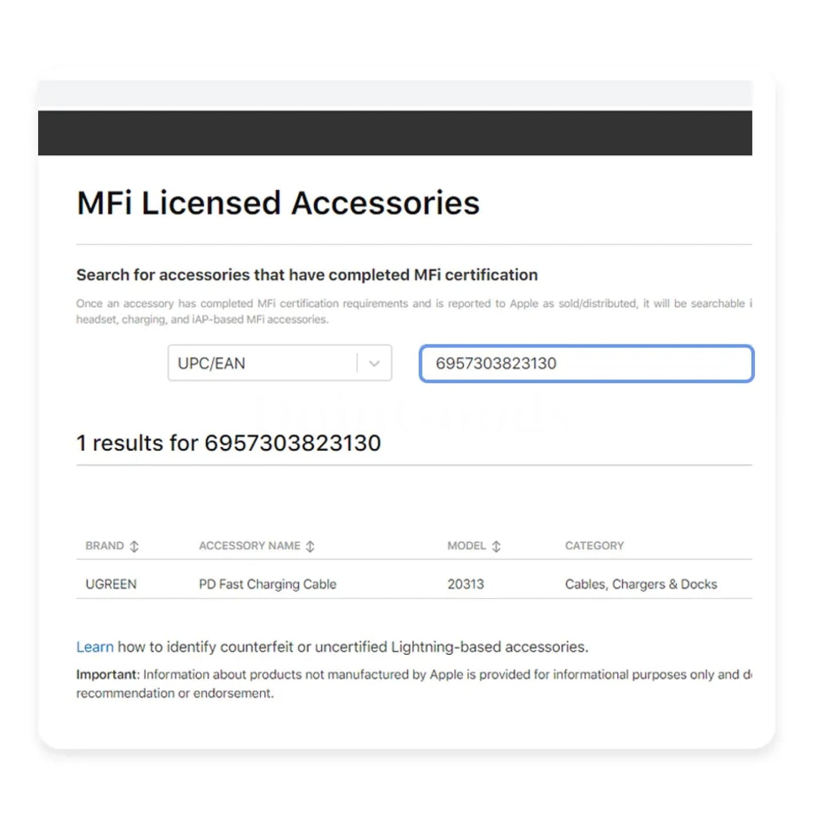Click the sort arrows icon beside BRAND

point(134,546)
